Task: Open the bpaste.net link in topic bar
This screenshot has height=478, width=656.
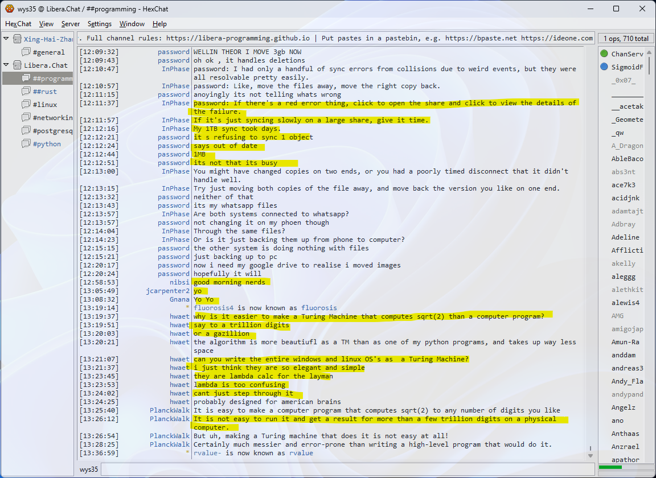Action: [x=481, y=38]
